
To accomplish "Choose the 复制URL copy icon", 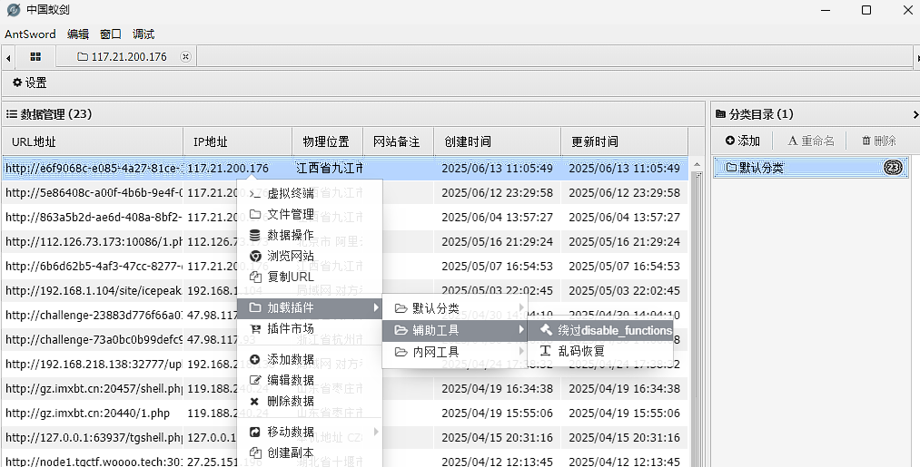I will pyautogui.click(x=255, y=277).
